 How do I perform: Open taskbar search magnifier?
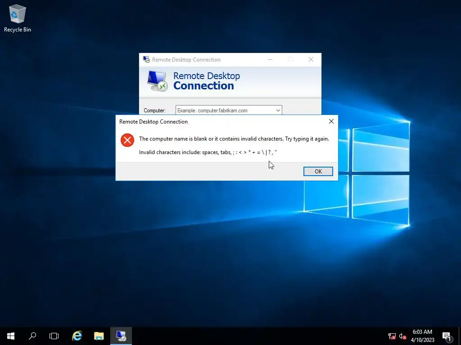point(32,336)
